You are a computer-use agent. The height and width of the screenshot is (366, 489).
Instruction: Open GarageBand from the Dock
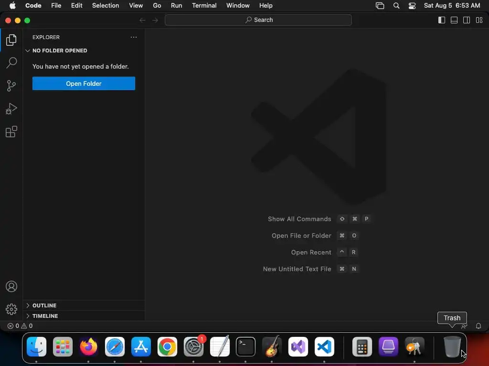coord(272,346)
